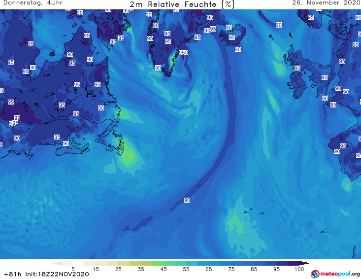Select the "75" tick label on the color scale
The image size is (361, 279).
(x=231, y=269)
